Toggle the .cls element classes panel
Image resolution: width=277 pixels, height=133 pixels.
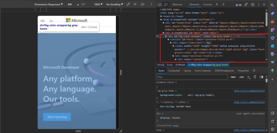(241, 77)
